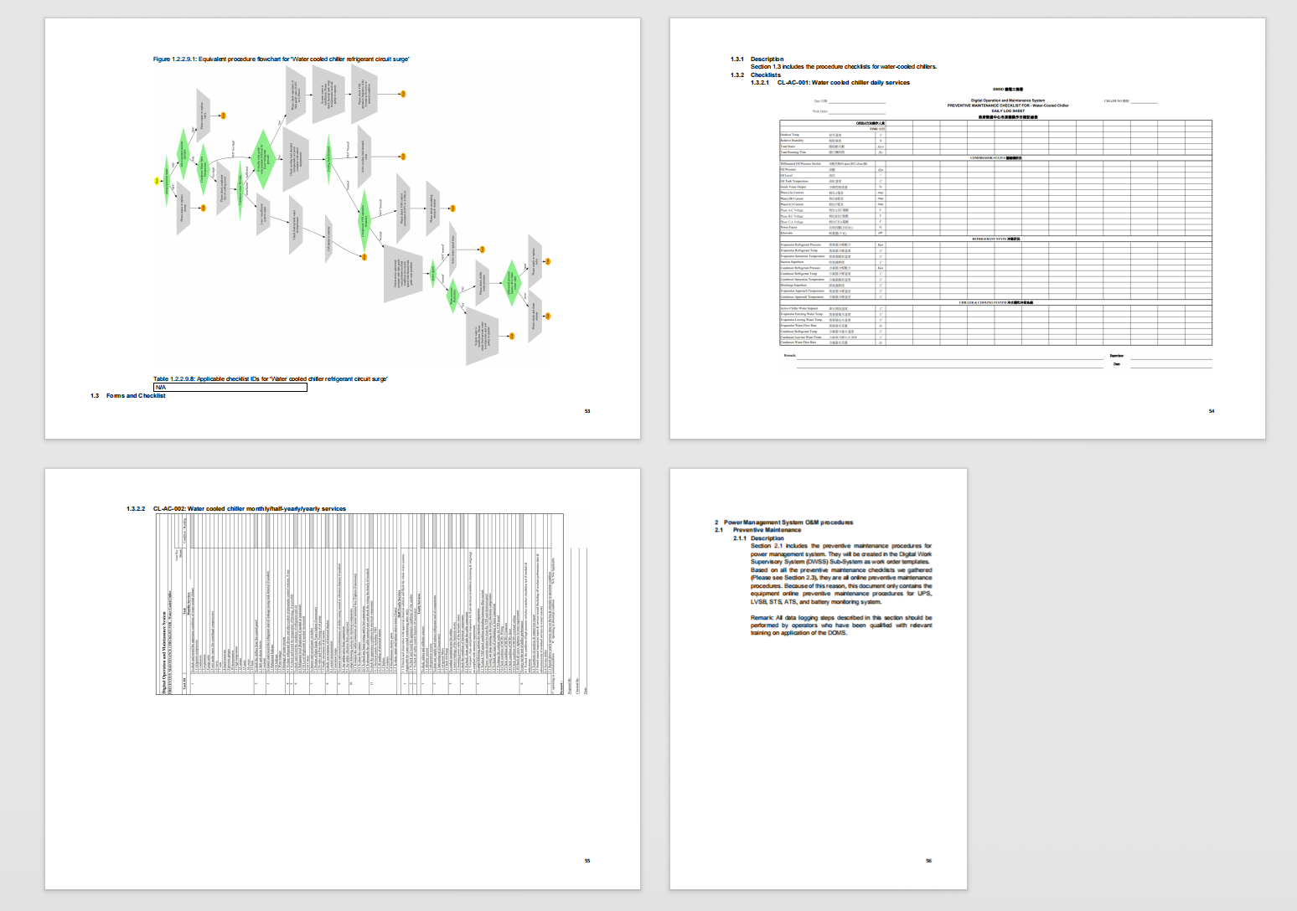
Task: Click paragraph starting 'Section 2.1 includes the preventive'
Action: (x=841, y=574)
